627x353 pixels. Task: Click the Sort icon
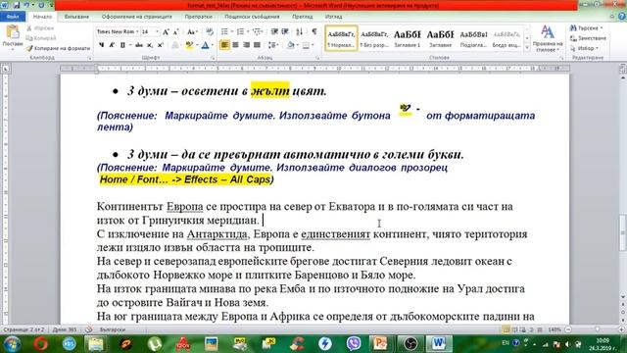point(299,31)
